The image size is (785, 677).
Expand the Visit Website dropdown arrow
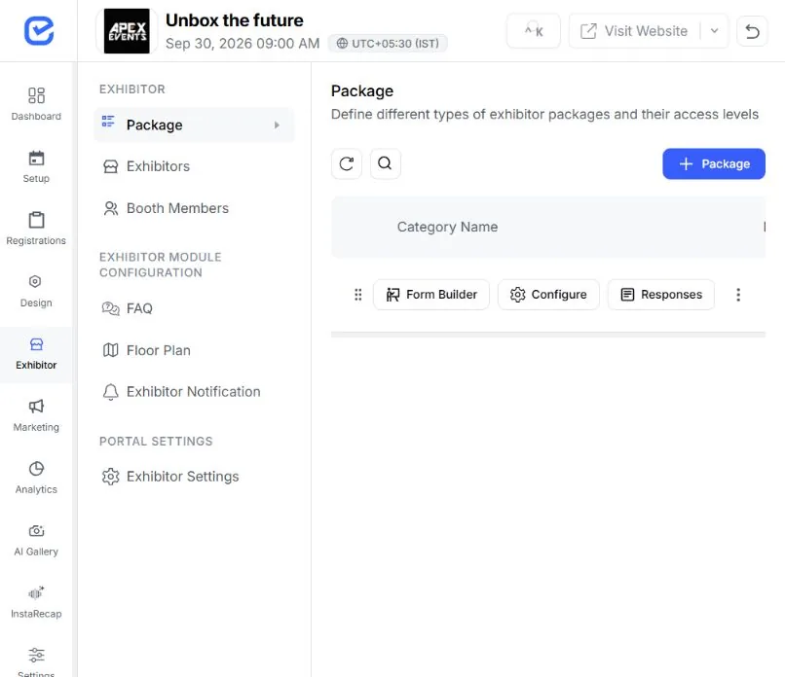coord(715,31)
